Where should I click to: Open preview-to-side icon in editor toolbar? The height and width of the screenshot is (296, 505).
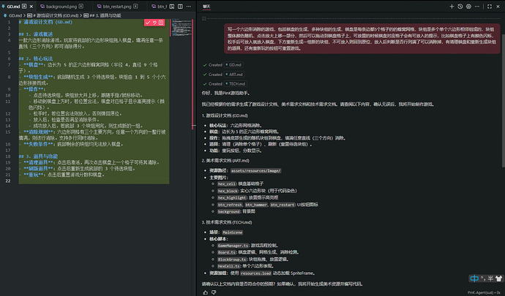tap(172, 7)
